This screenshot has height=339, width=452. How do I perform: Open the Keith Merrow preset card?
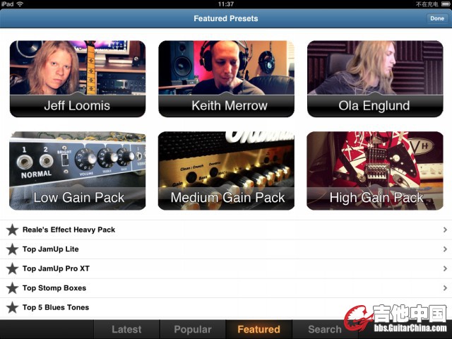coord(226,78)
